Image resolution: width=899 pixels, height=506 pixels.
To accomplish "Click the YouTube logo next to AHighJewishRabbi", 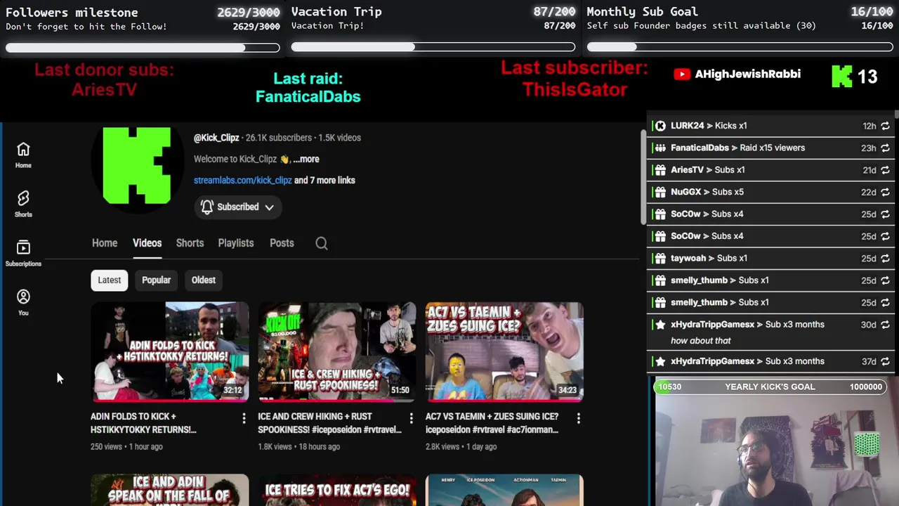I will 682,74.
